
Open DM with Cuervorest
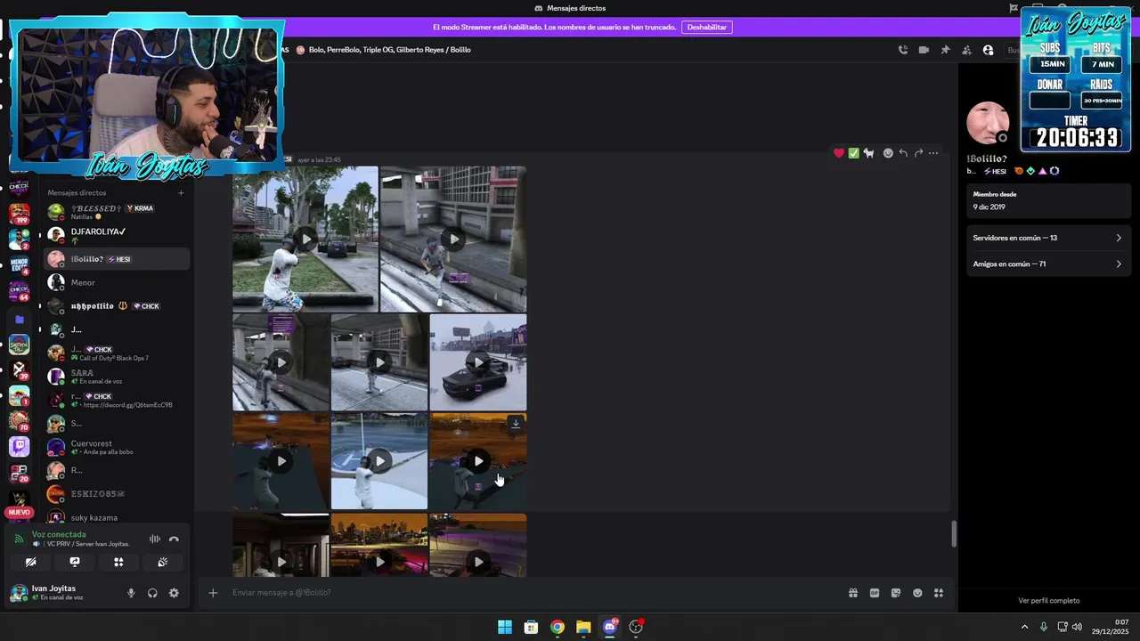click(117, 447)
